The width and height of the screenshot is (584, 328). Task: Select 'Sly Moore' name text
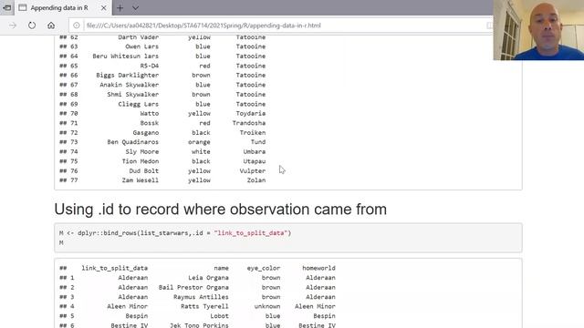[142, 152]
